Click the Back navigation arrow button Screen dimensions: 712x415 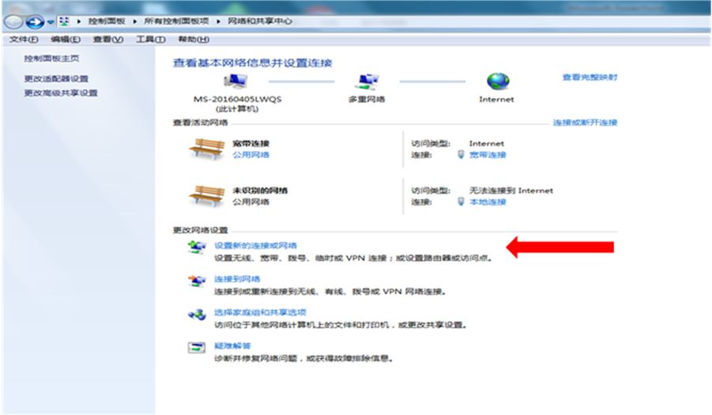pyautogui.click(x=15, y=21)
